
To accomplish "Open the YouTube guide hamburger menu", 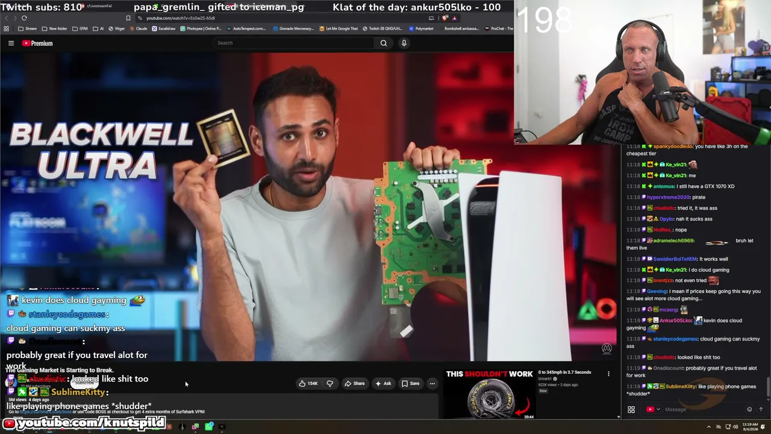I will point(11,43).
